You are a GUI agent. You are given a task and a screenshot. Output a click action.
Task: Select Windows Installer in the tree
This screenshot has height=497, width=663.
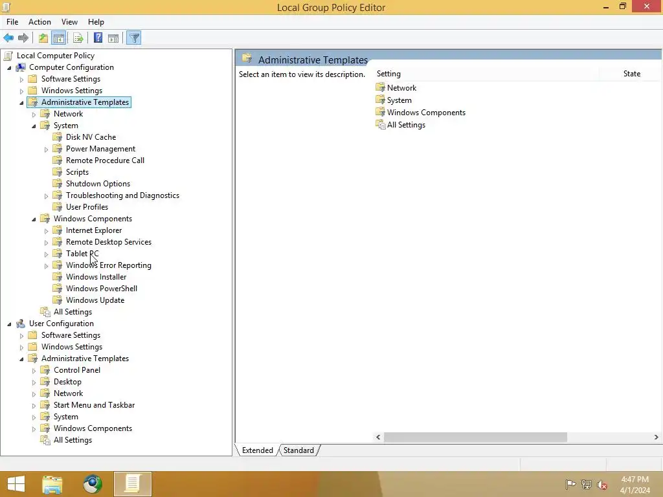coord(96,277)
